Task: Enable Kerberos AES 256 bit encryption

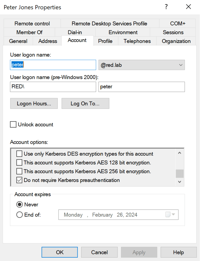Action: click(x=19, y=171)
